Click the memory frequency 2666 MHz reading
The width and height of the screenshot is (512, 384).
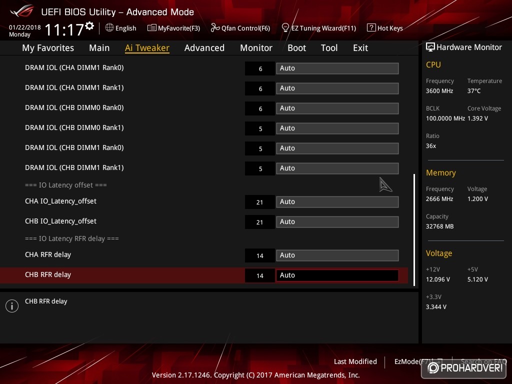point(439,199)
